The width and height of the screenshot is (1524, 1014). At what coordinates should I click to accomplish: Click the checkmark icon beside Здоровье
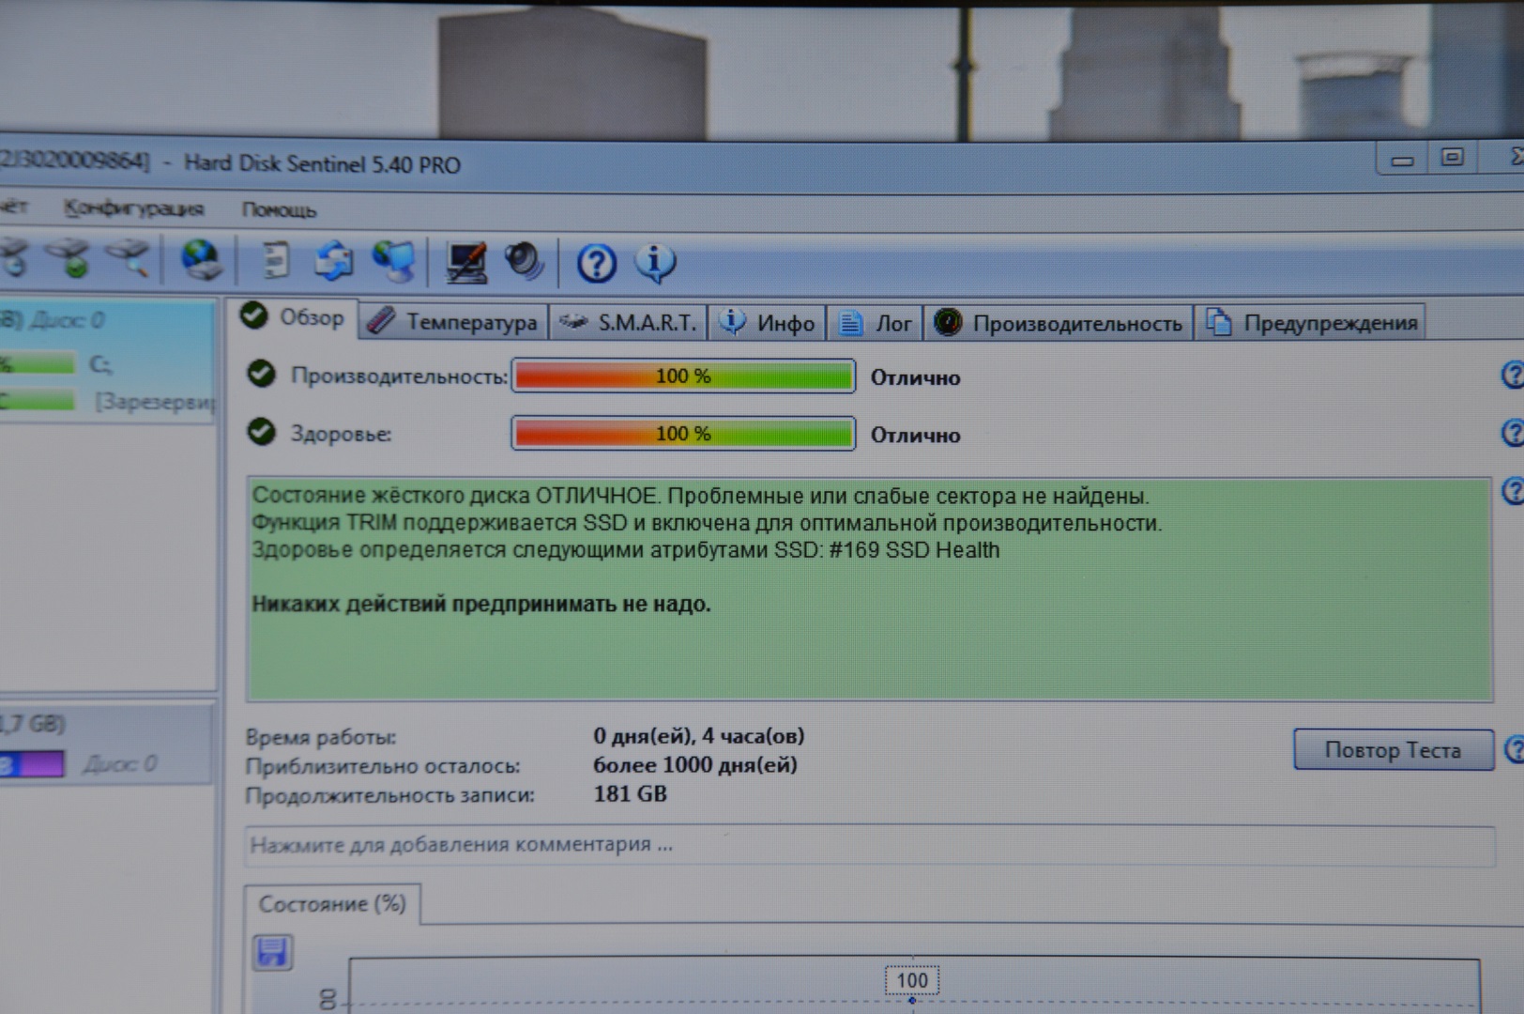261,432
